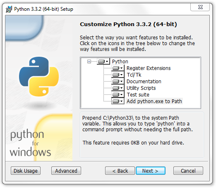This screenshot has width=216, height=188.
Task: Open the Disk Usage dialog
Action: pos(26,171)
